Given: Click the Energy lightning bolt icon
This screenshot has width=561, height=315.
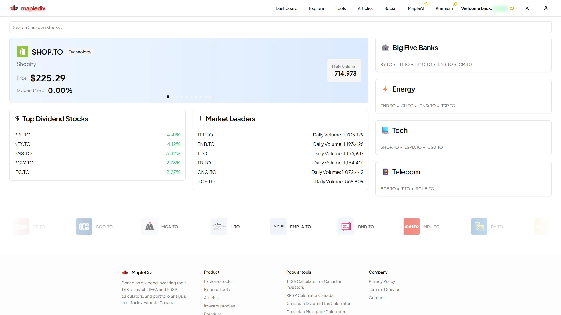Looking at the screenshot, I should [385, 89].
